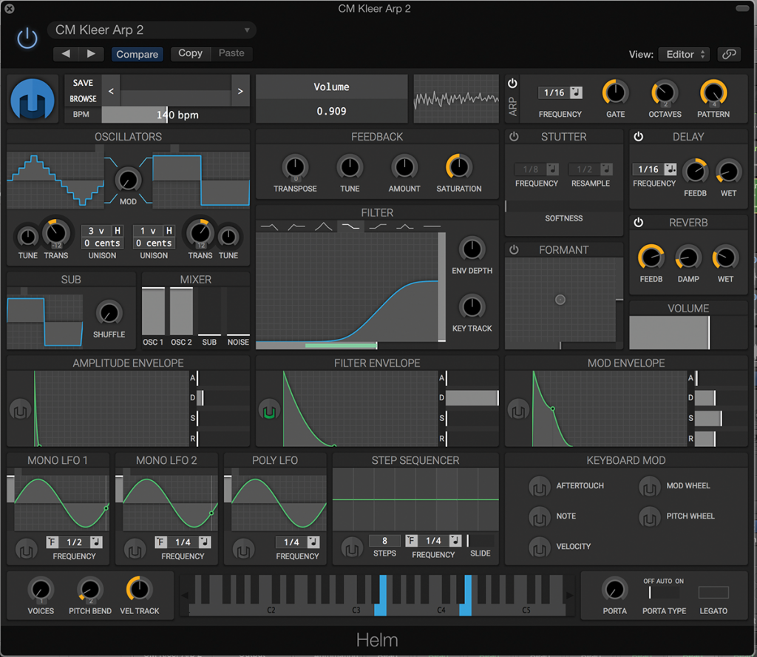
Task: Select the Note modulation source icon
Action: click(x=539, y=517)
